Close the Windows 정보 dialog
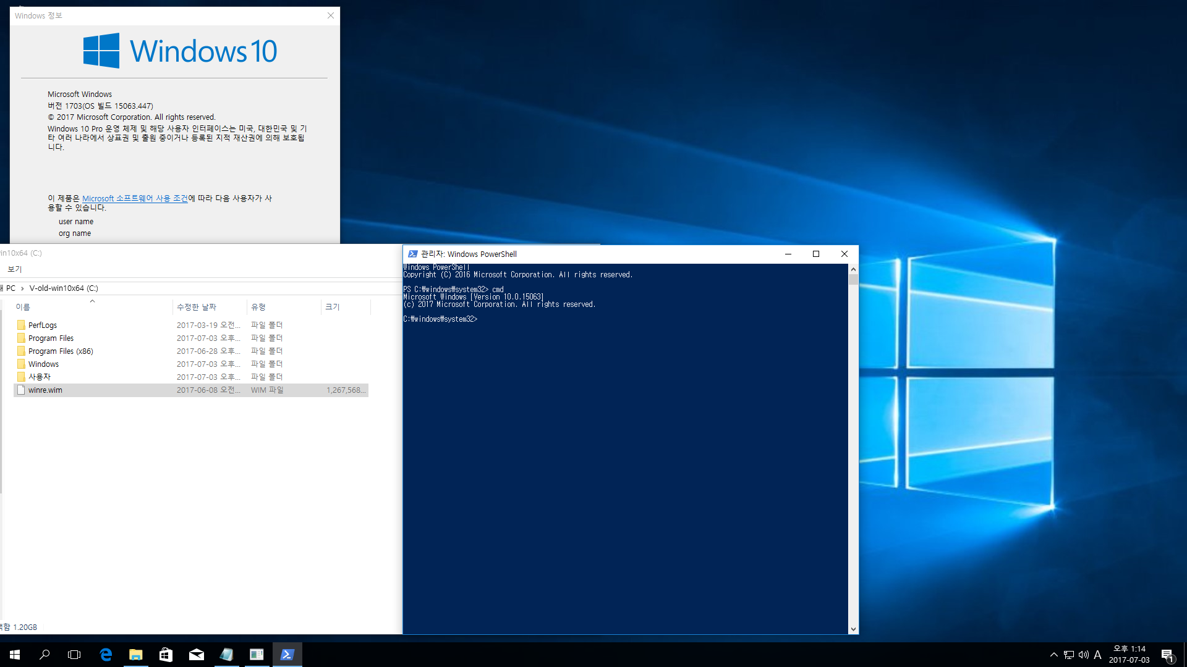 click(331, 15)
